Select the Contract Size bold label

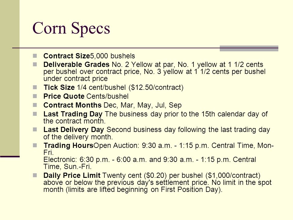pos(67,56)
